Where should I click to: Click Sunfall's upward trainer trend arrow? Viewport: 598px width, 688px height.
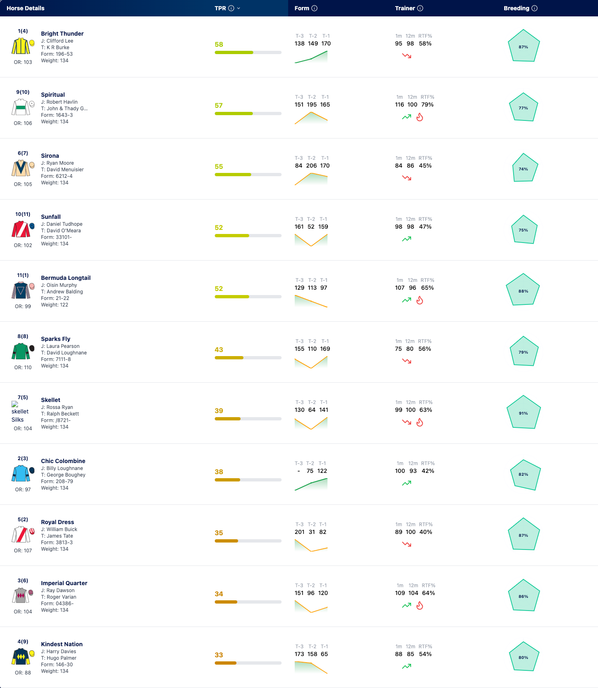point(407,239)
